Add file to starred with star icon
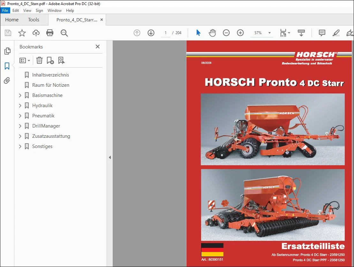 22,33
